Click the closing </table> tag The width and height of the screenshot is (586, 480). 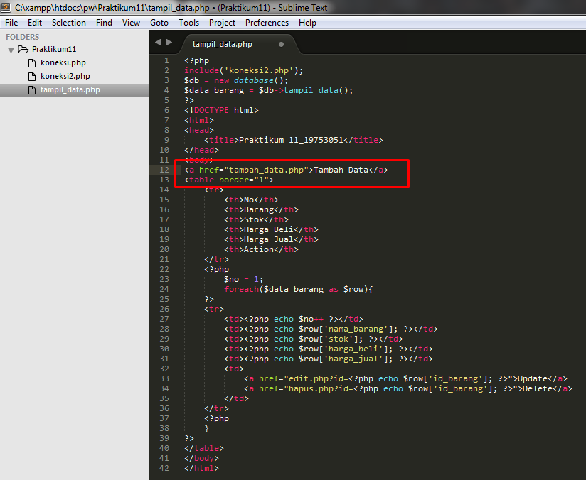tap(204, 448)
